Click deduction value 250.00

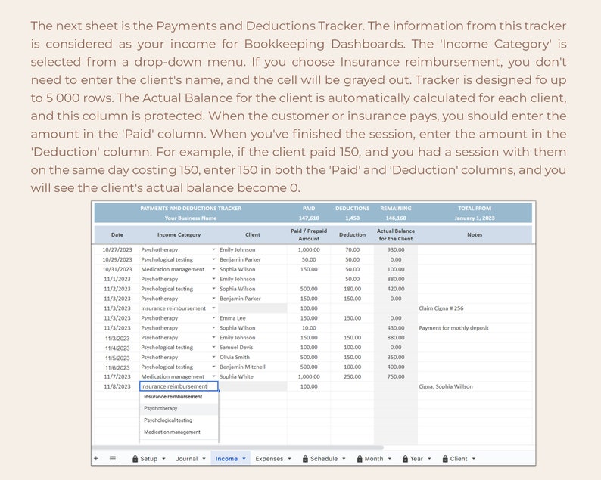click(352, 376)
